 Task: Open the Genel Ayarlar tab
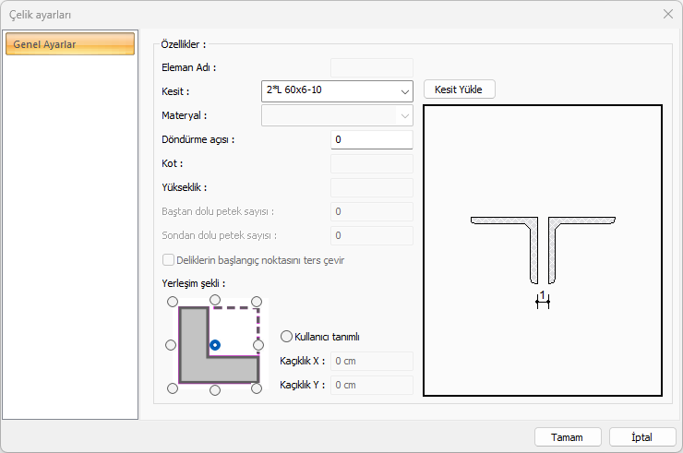coord(70,44)
